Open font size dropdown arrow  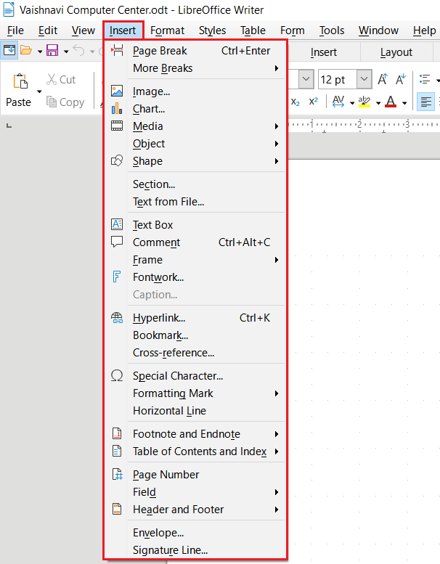point(364,79)
